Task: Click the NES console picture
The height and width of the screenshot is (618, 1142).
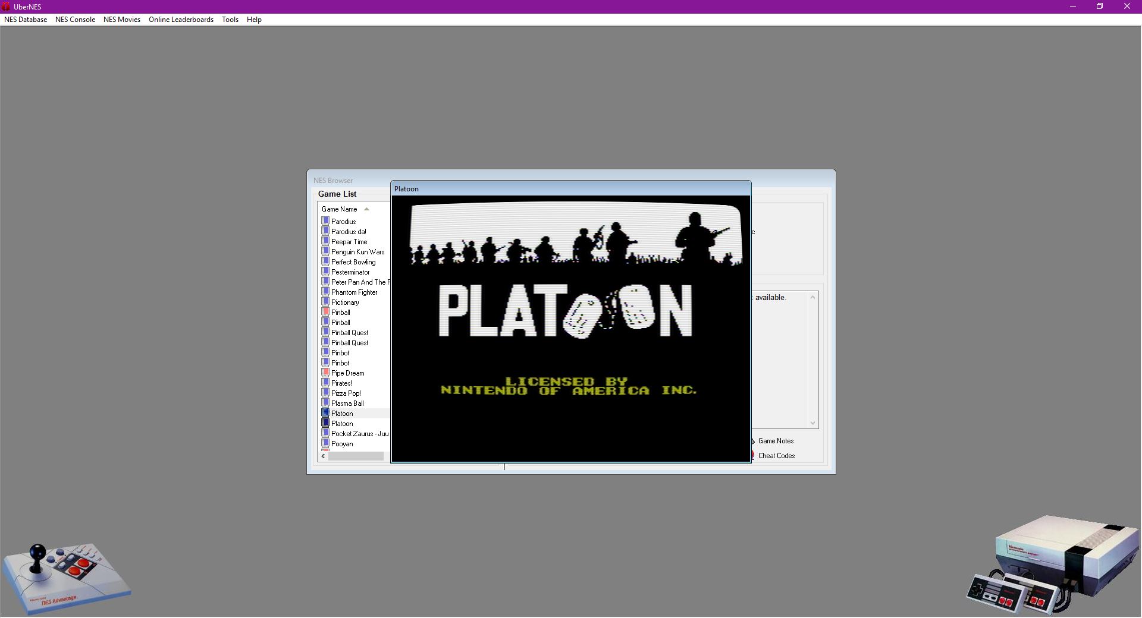Action: tap(1054, 565)
